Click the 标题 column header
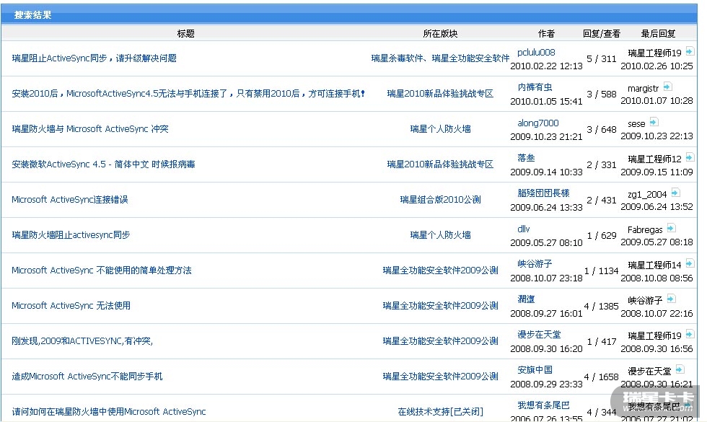Image resolution: width=707 pixels, height=422 pixels. coord(186,33)
